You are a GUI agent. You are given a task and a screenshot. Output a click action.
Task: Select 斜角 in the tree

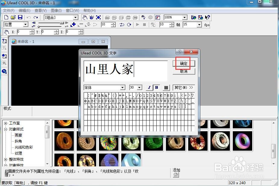pos(18,141)
